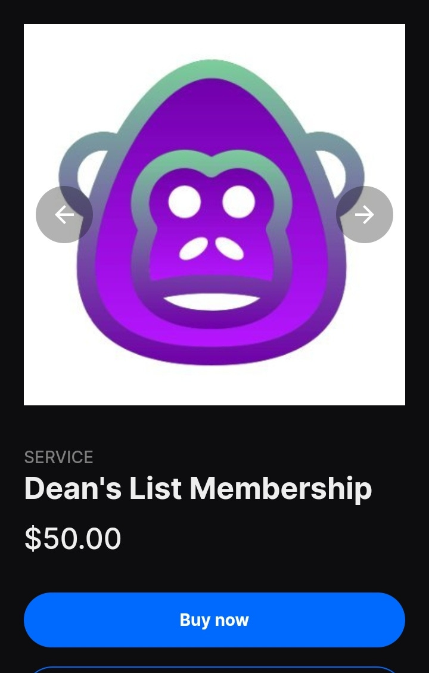The image size is (429, 673).
Task: Click the gorilla's right nostril
Action: point(229,249)
